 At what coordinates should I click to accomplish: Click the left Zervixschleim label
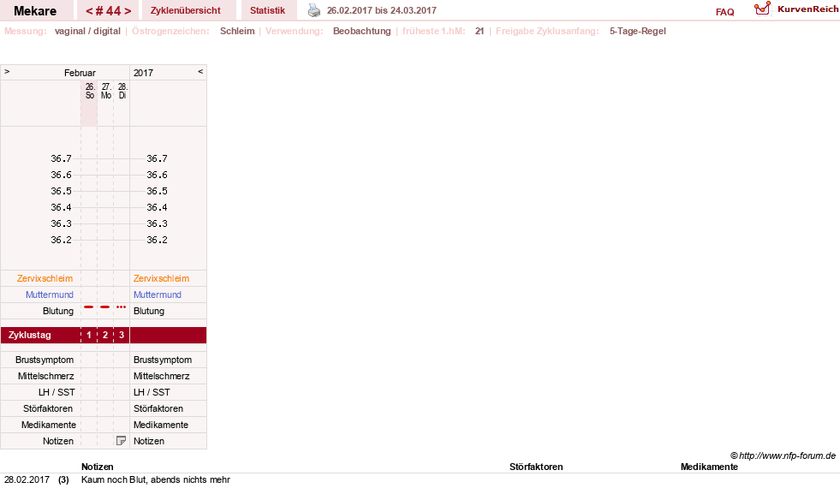pos(45,278)
